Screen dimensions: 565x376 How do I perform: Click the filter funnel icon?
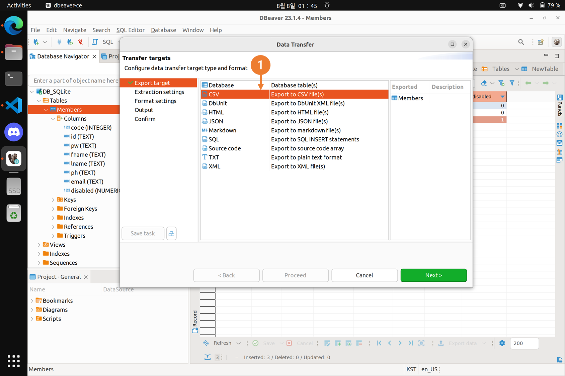(x=512, y=83)
